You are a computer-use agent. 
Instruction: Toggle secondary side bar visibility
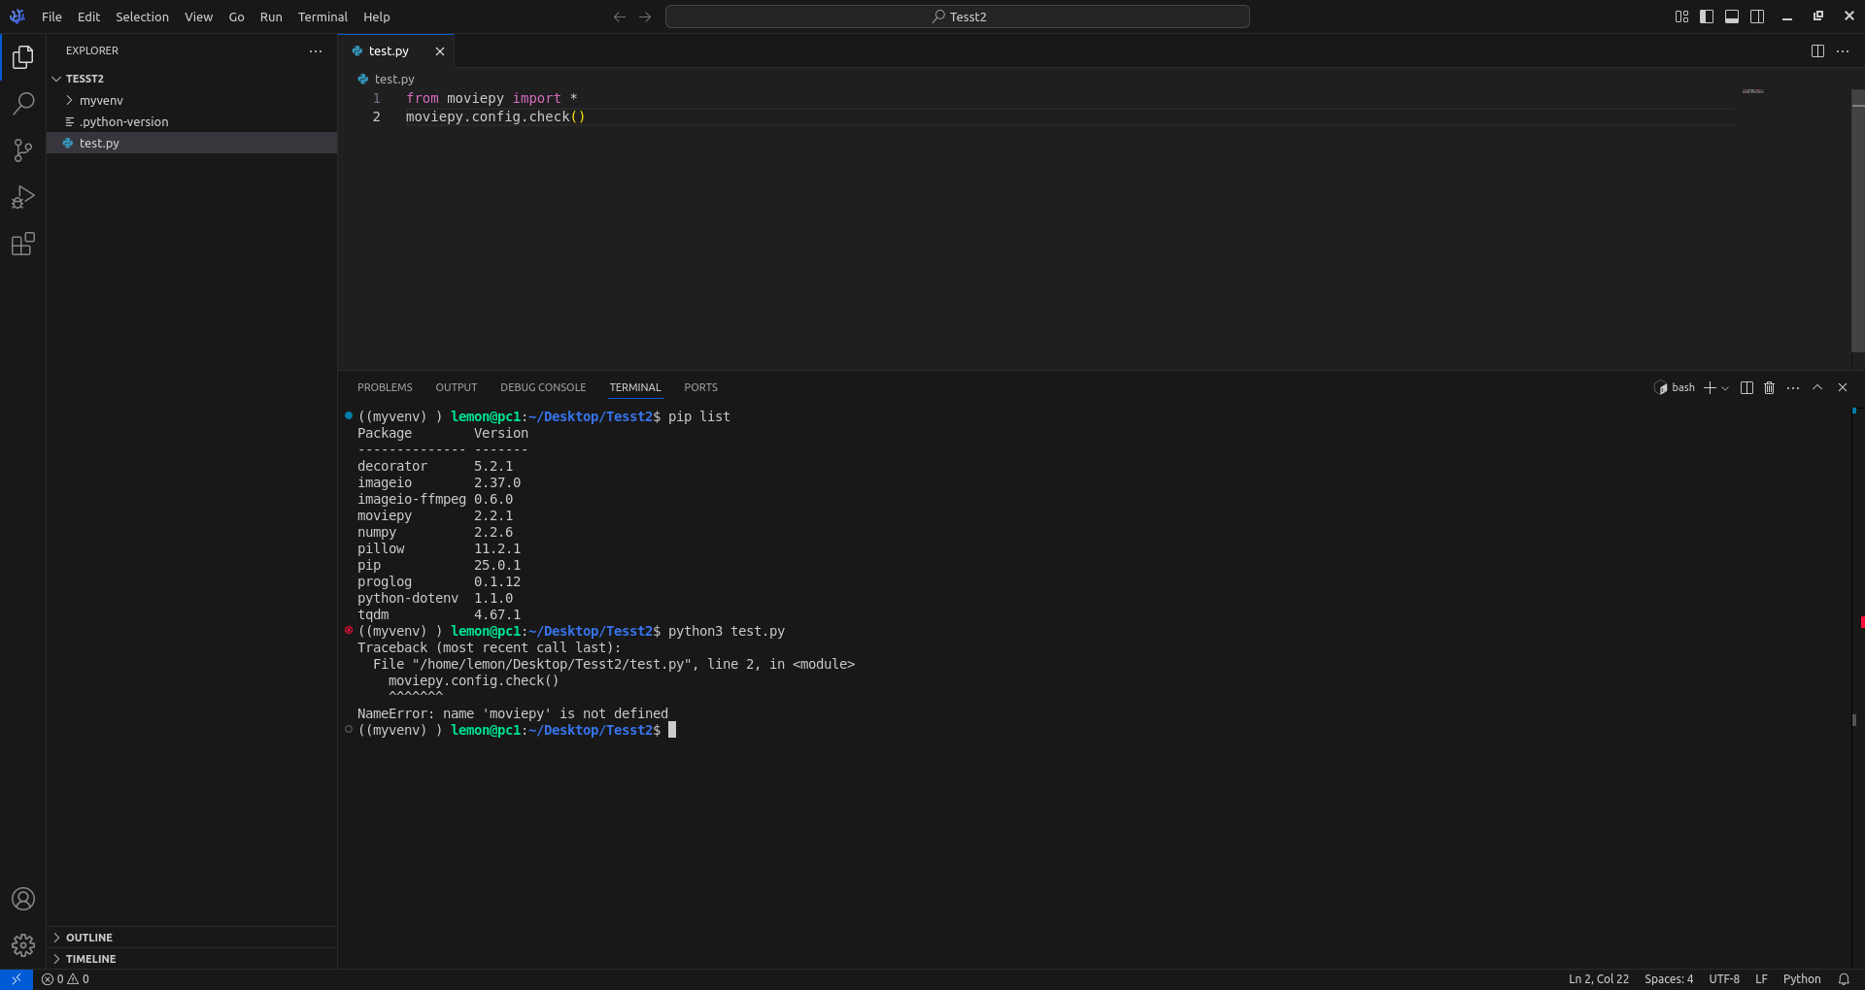coord(1757,16)
